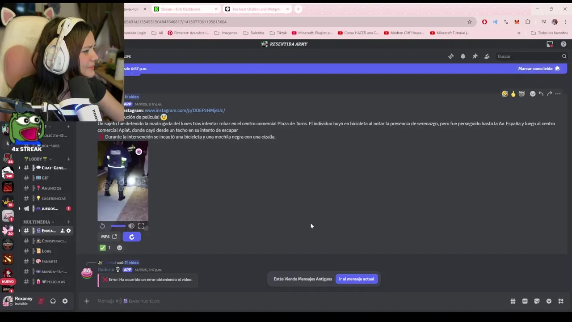Viewport: 572px width, 322px height.
Task: Create invite for Envia-tus-clips channel
Action: pyautogui.click(x=62, y=231)
